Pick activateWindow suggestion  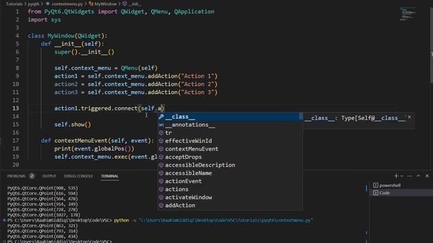(230, 197)
